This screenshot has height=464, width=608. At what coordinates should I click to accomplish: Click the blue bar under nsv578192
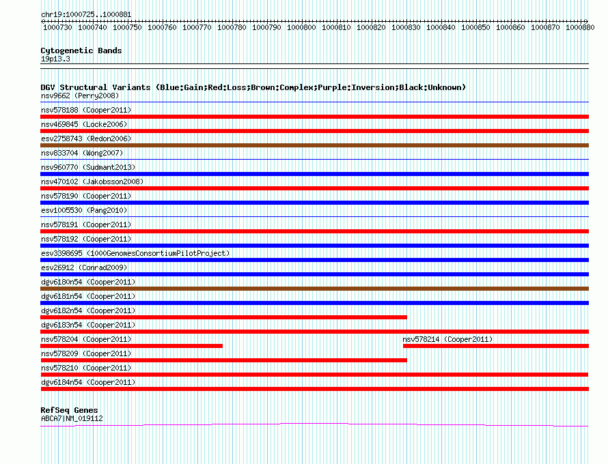point(314,246)
